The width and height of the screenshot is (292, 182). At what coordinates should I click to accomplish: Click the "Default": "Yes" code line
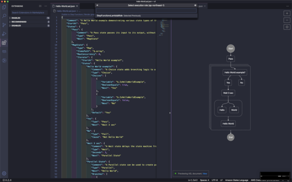(101, 112)
